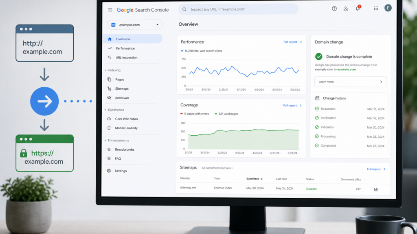Click the Learn more button

350,82
